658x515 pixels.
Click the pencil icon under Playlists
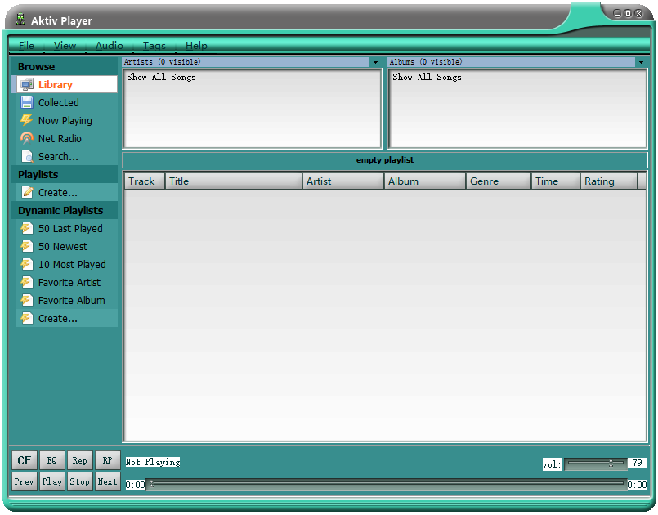pyautogui.click(x=27, y=192)
